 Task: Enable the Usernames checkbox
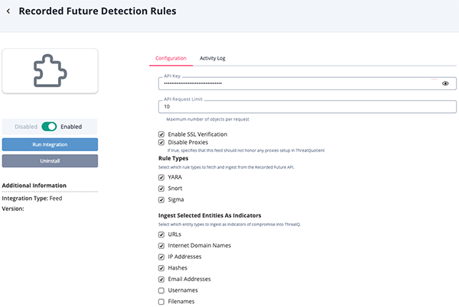(161, 290)
